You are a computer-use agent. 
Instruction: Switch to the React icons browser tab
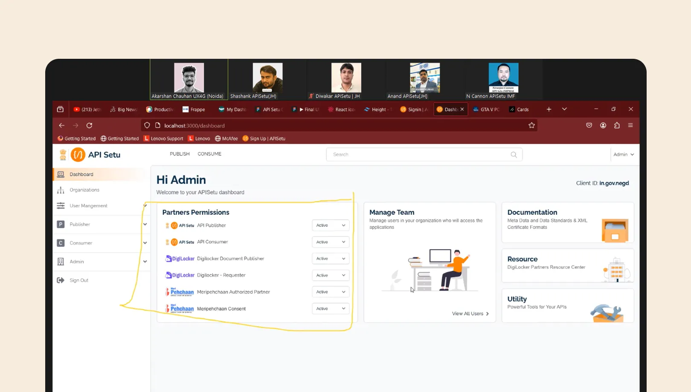341,110
